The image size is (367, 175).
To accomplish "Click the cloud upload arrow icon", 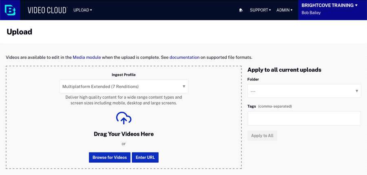I will 124,118.
